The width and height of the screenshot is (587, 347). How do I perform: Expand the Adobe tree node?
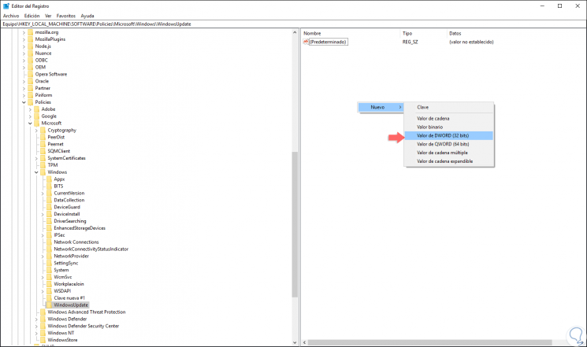[30, 109]
